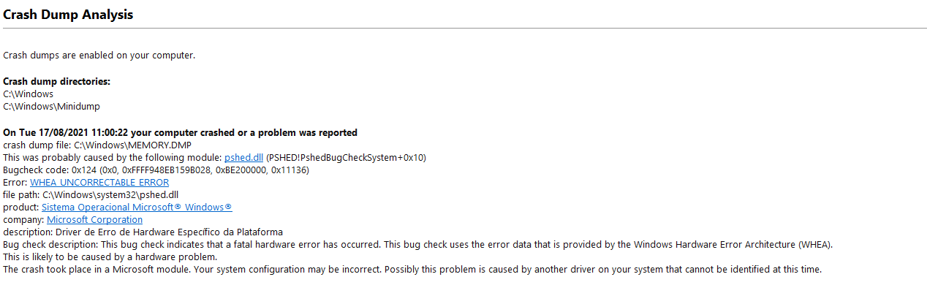Click the 'likely to be caused by hardware' line
The width and height of the screenshot is (927, 304).
[x=110, y=257]
